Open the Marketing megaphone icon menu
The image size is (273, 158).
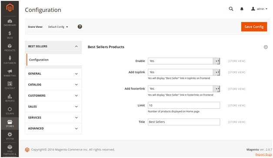[x=10, y=72]
